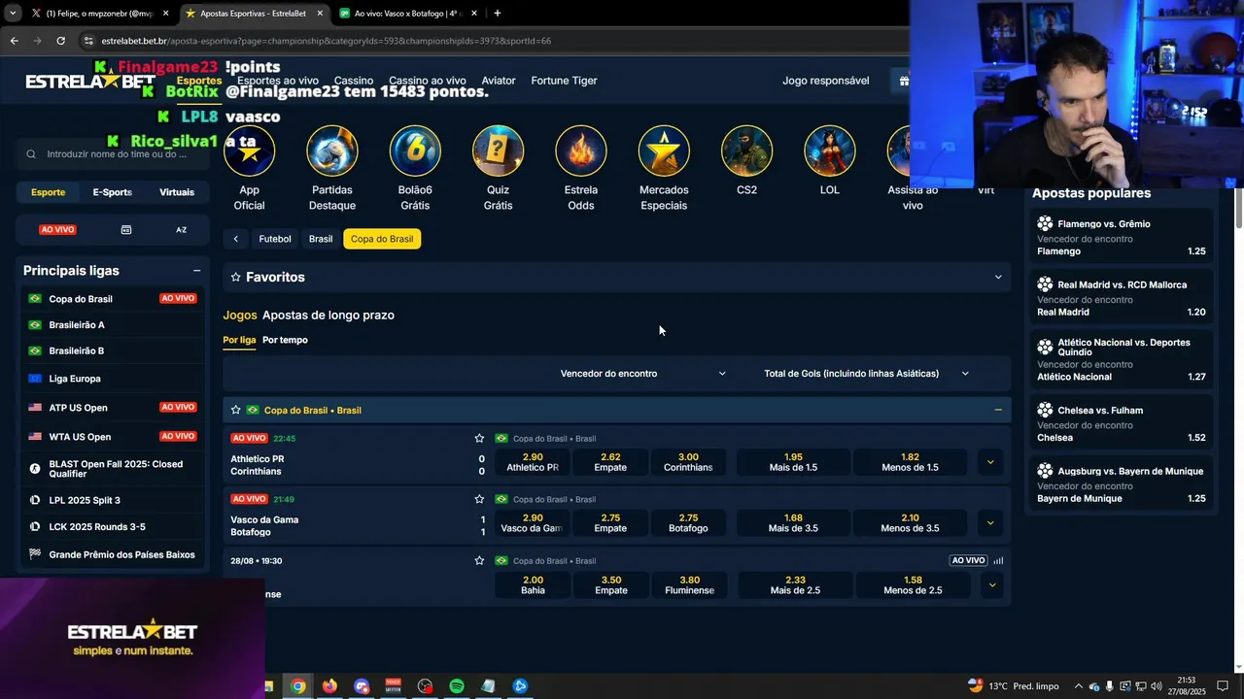The width and height of the screenshot is (1244, 699).
Task: Open the App Oficial shortcut icon
Action: pyautogui.click(x=249, y=151)
